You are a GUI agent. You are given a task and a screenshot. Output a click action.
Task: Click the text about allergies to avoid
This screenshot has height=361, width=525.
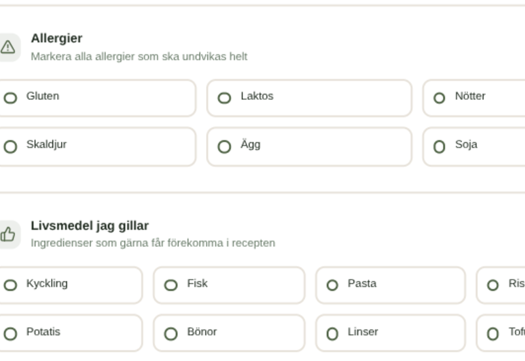(139, 56)
